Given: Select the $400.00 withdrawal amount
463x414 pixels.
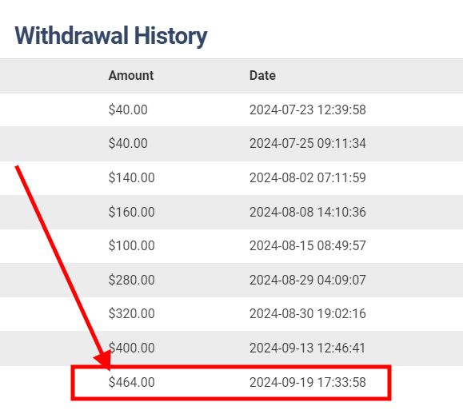Looking at the screenshot, I should pos(131,348).
